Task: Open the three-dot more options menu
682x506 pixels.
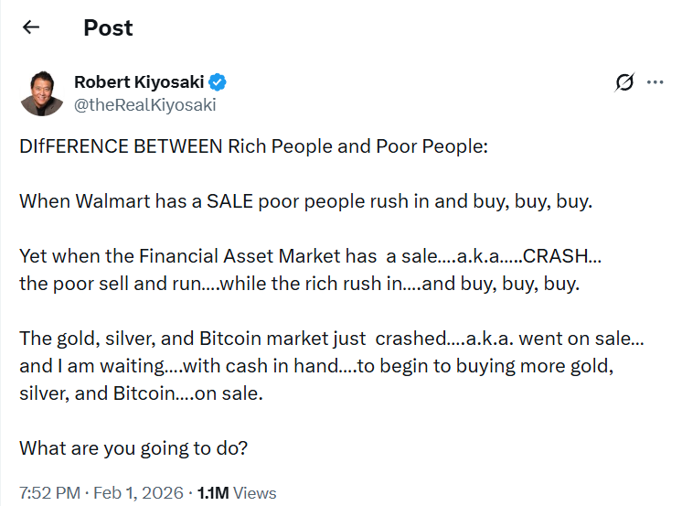Action: [x=655, y=82]
